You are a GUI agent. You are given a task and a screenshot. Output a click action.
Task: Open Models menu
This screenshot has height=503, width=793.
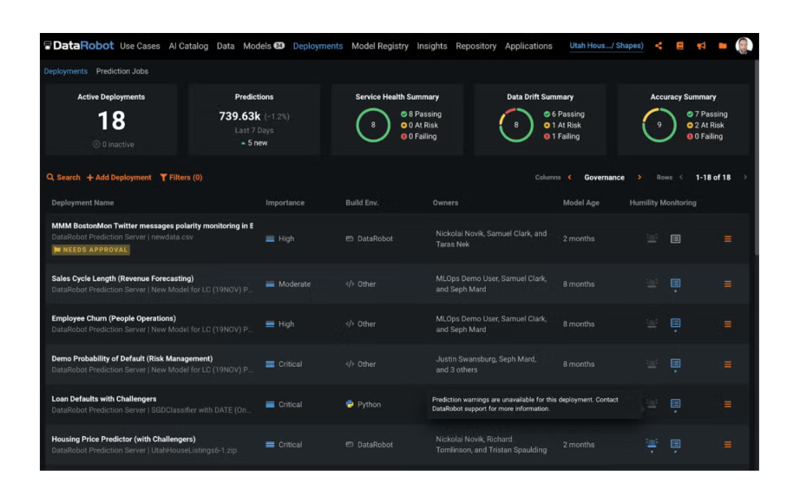(x=257, y=46)
